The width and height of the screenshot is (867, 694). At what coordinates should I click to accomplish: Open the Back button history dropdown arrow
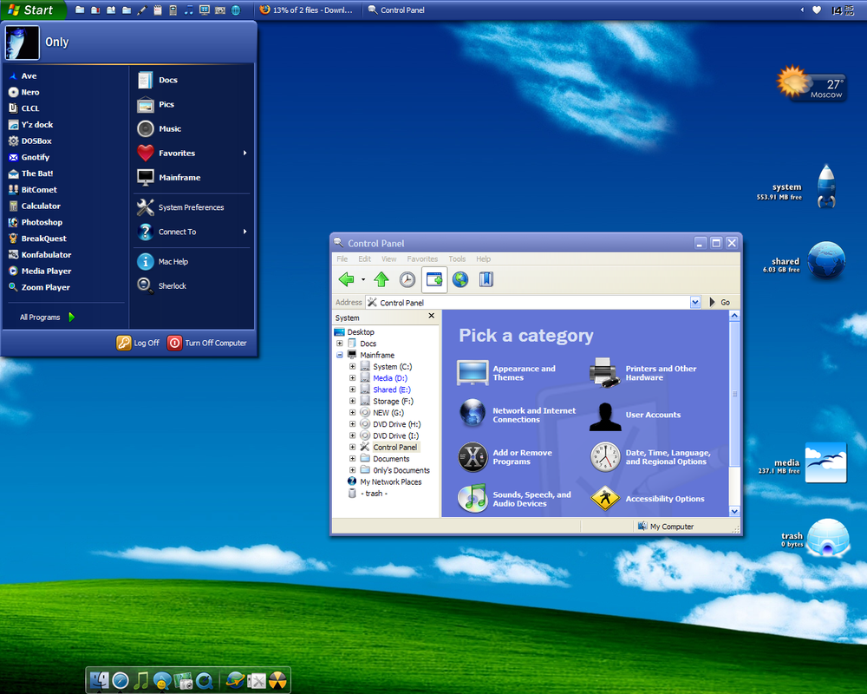[363, 279]
